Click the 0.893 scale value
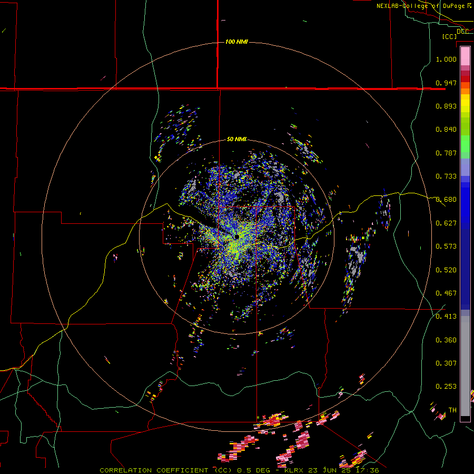Screen dimensions: 474x474 [x=446, y=106]
